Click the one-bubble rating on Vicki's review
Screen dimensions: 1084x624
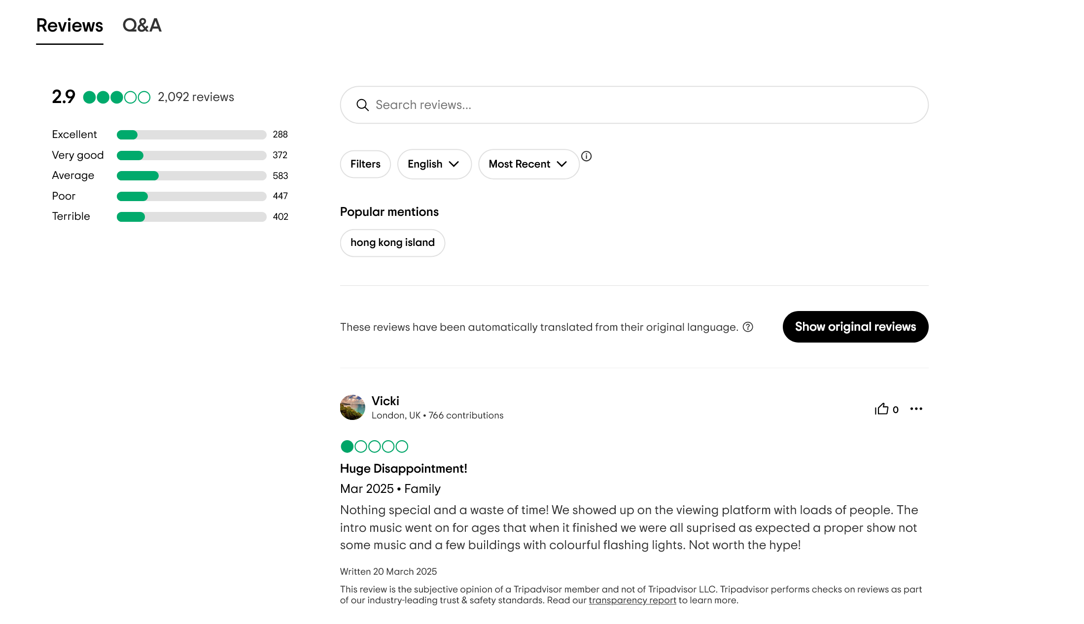(x=374, y=447)
